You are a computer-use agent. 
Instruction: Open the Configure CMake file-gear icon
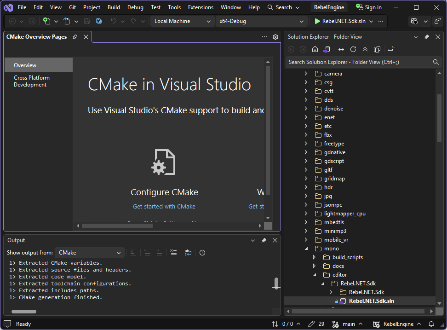pyautogui.click(x=163, y=162)
